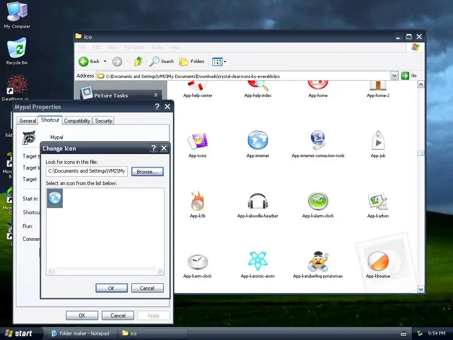Close the Change Icon dialog
Image resolution: width=453 pixels, height=340 pixels.
click(x=164, y=148)
